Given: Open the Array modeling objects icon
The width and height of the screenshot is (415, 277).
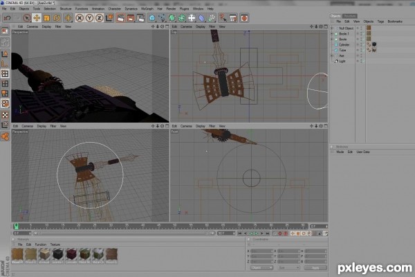Looking at the screenshot, I should pyautogui.click(x=182, y=18).
